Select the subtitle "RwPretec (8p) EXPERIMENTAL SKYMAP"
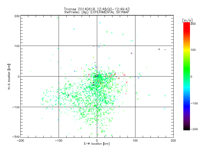Screen dimensions: 204x153 tap(97, 12)
